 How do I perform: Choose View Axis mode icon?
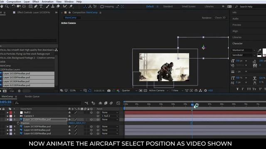(x=95, y=7)
